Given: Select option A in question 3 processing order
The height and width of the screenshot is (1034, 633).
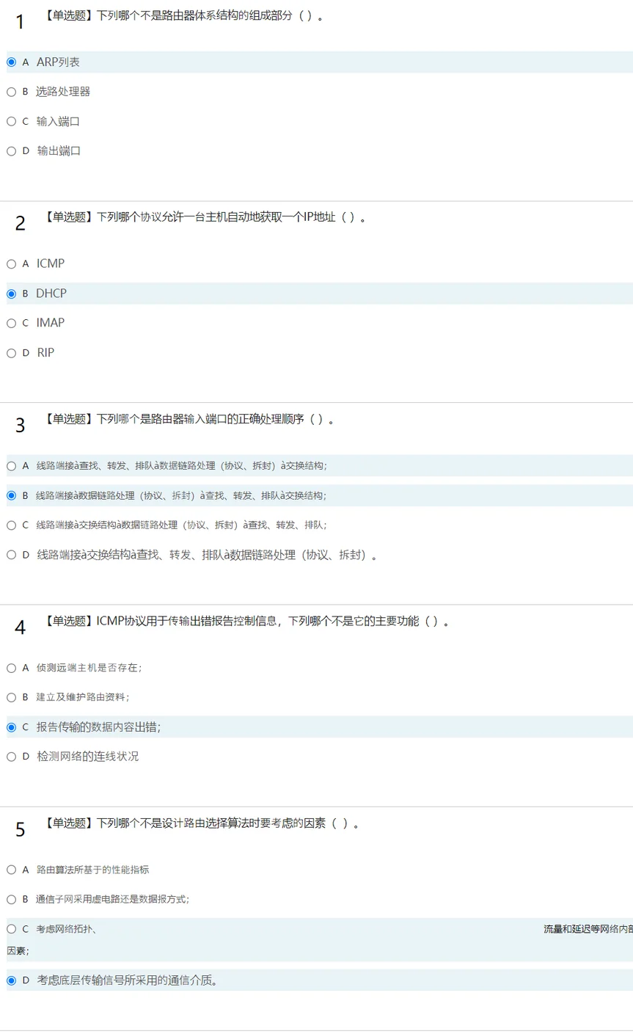Looking at the screenshot, I should [x=11, y=466].
